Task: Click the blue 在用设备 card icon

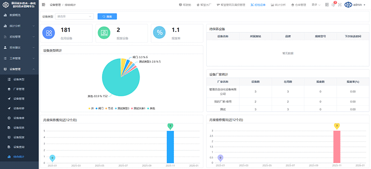Action: coord(49,32)
